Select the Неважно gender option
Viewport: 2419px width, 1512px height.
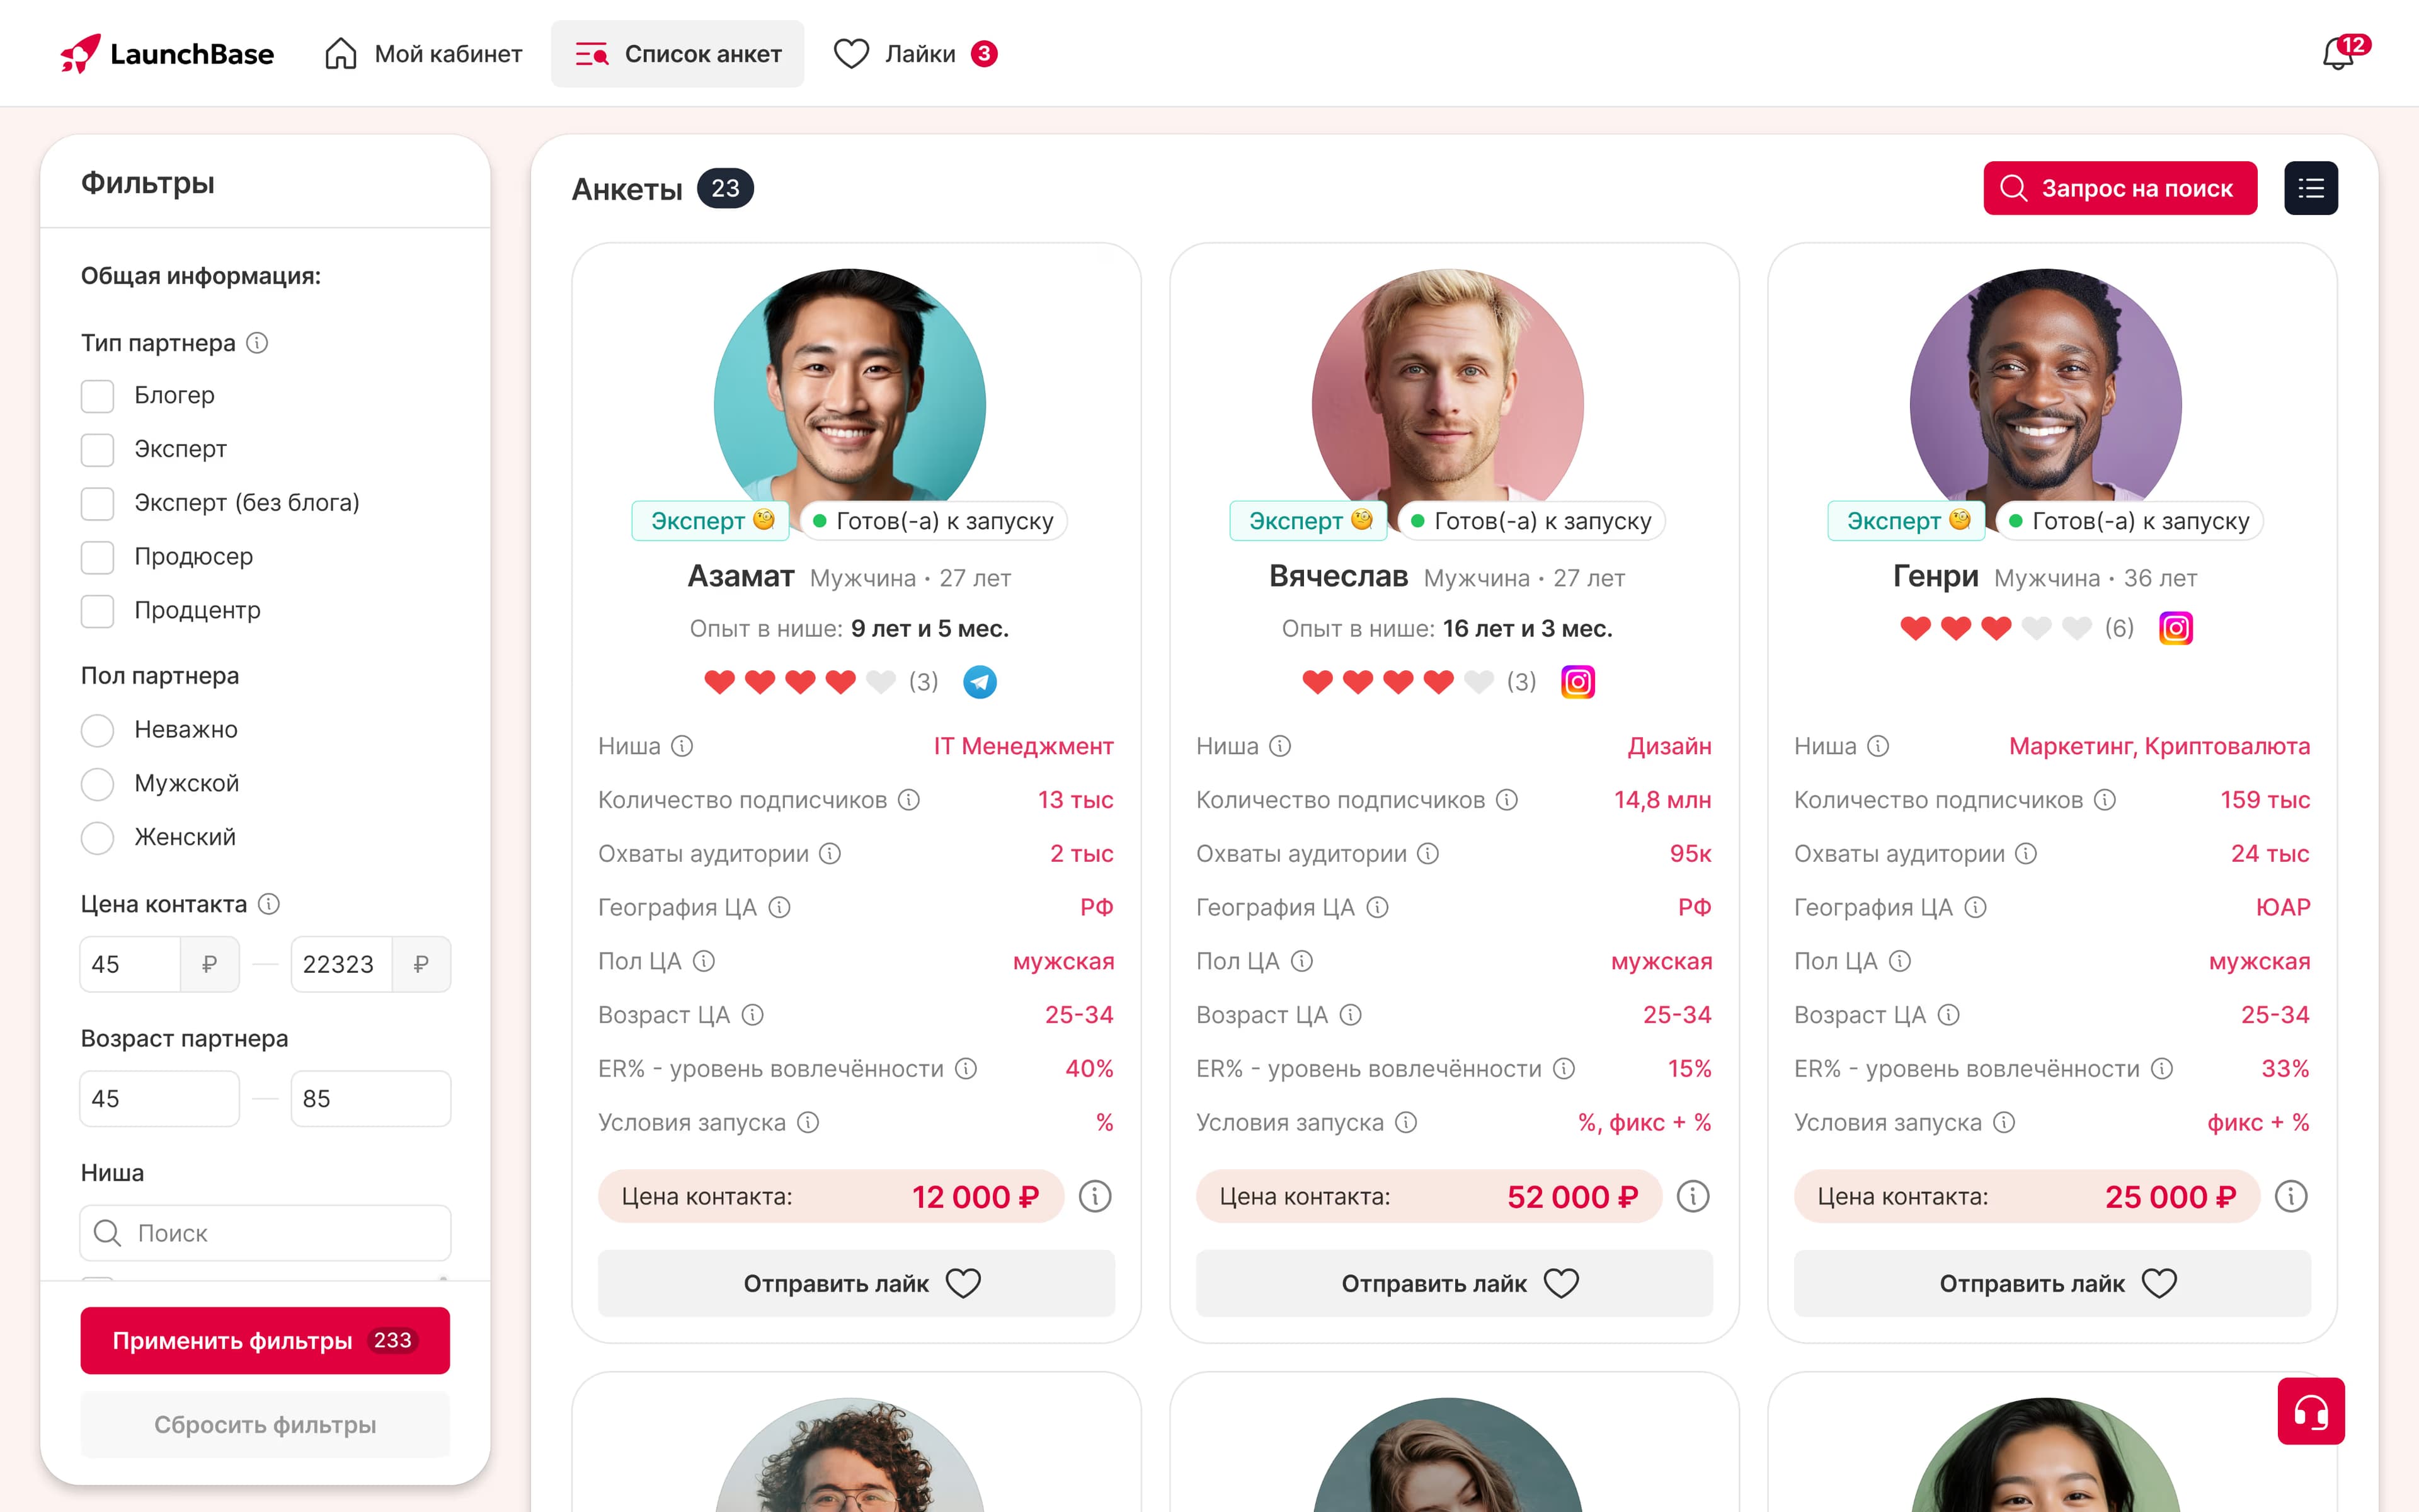coord(97,730)
